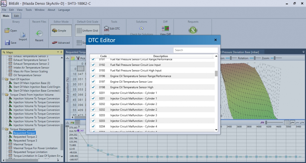Open the File menu
The image size is (306, 163).
click(x=4, y=10)
